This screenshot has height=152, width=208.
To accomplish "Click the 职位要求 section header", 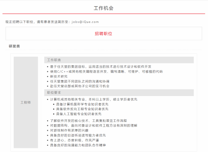I will (x=119, y=93).
